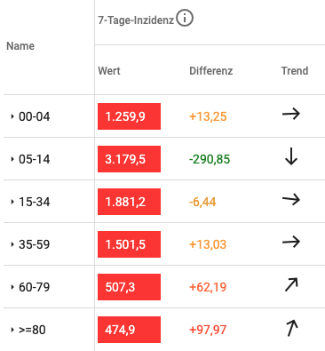Sort by the Differenz column header
This screenshot has height=351, width=325.
point(211,71)
